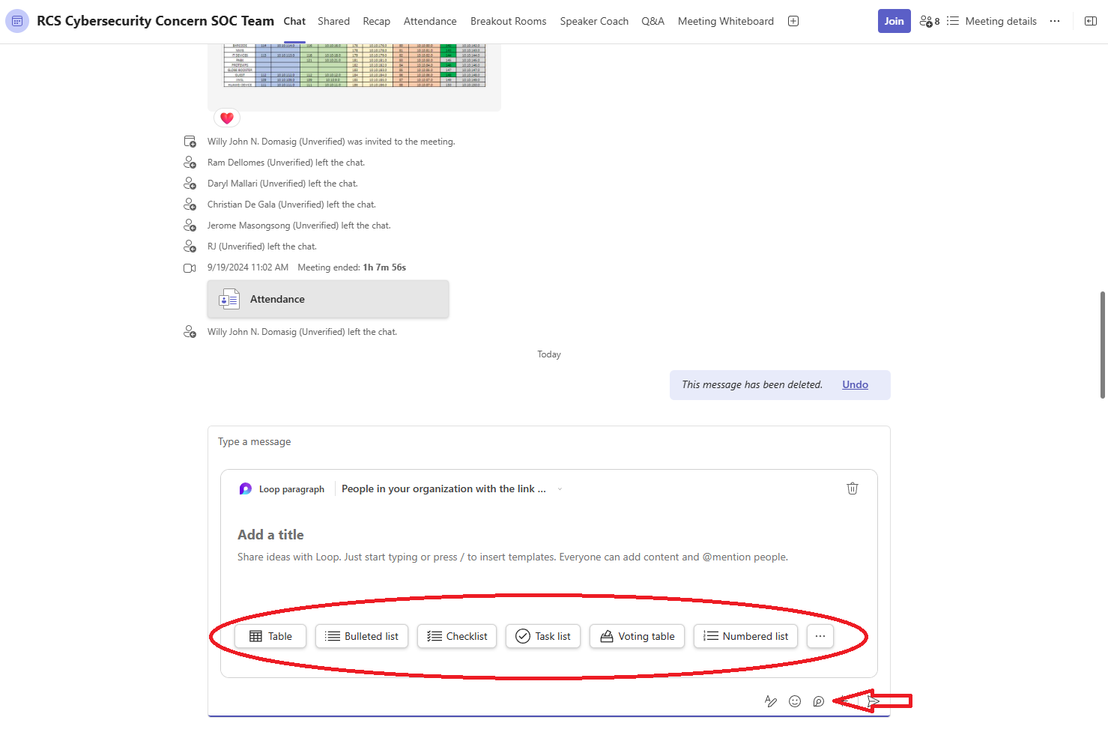Open the Breakout Rooms tab

509,21
